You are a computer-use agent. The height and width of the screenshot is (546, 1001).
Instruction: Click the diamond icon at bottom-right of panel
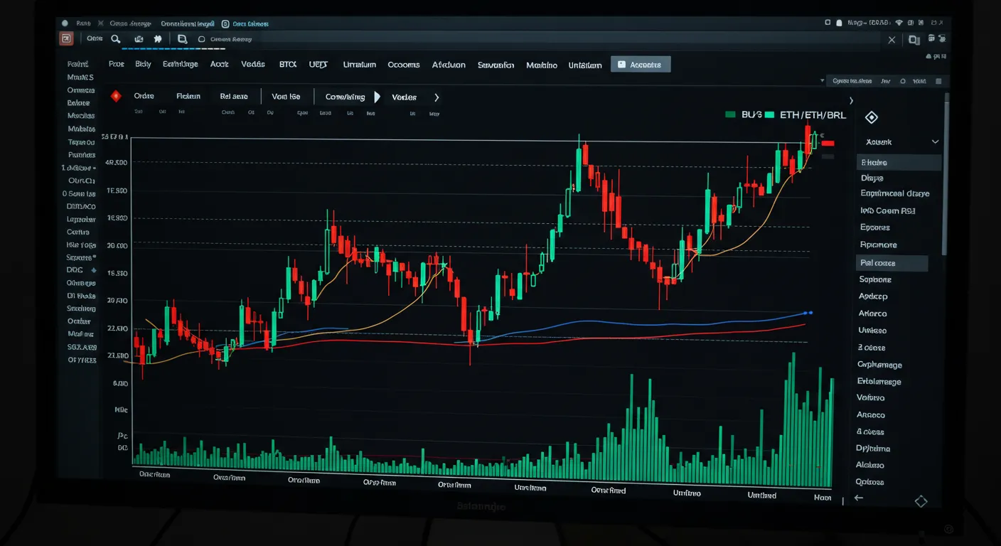tap(921, 501)
